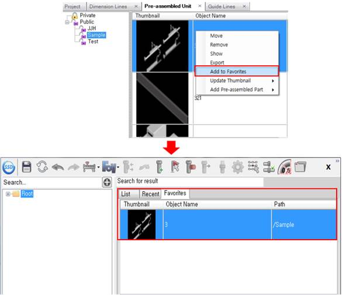Open the Foy icon dropdown arrow
This screenshot has width=342, height=295.
(x=118, y=167)
